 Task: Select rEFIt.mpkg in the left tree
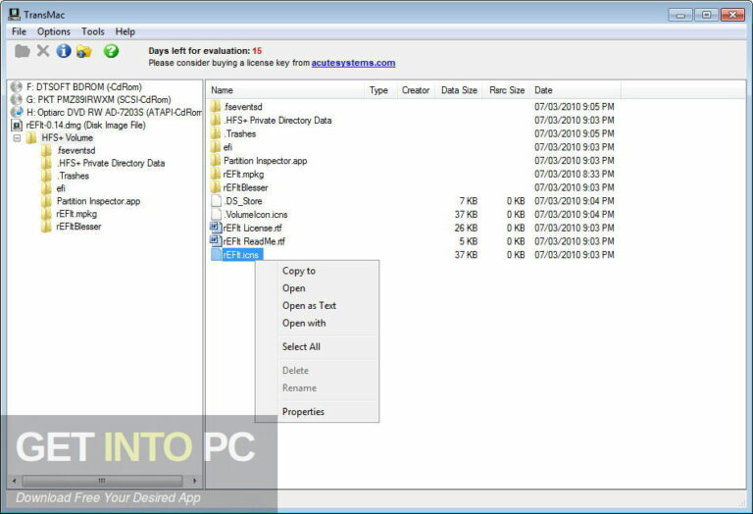76,214
